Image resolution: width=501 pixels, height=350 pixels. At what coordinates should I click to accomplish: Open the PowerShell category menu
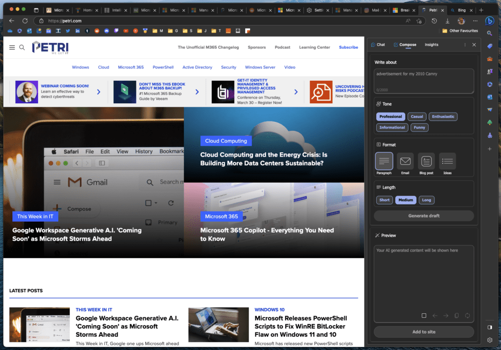[x=163, y=68]
